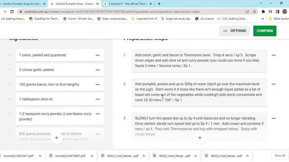Expand menu for first 90532_Host_Rewar pdf download
289x162 pixels.
point(144,156)
